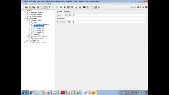
Task: Click the Open file folder icon
Action: (x=30, y=7)
